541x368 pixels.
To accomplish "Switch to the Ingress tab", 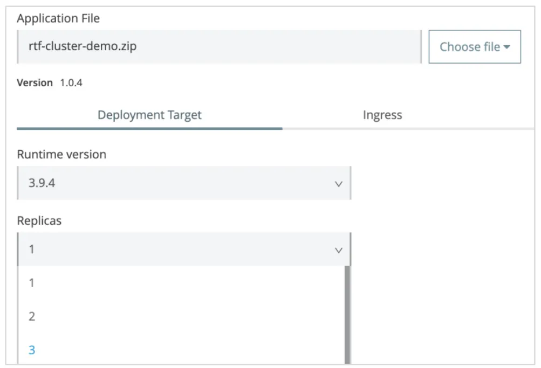I will [382, 115].
